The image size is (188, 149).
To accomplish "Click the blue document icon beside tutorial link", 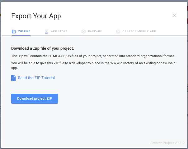I will click(13, 78).
